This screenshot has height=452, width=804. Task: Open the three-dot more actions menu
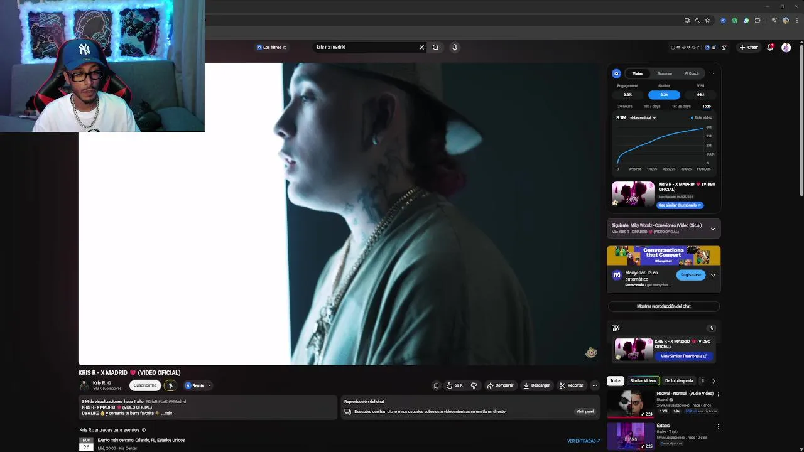[595, 385]
